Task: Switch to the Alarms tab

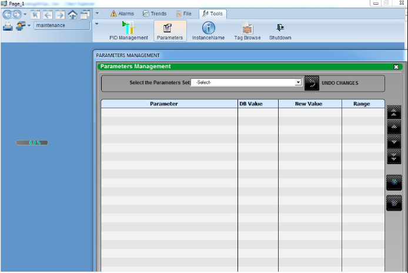Action: pyautogui.click(x=122, y=14)
